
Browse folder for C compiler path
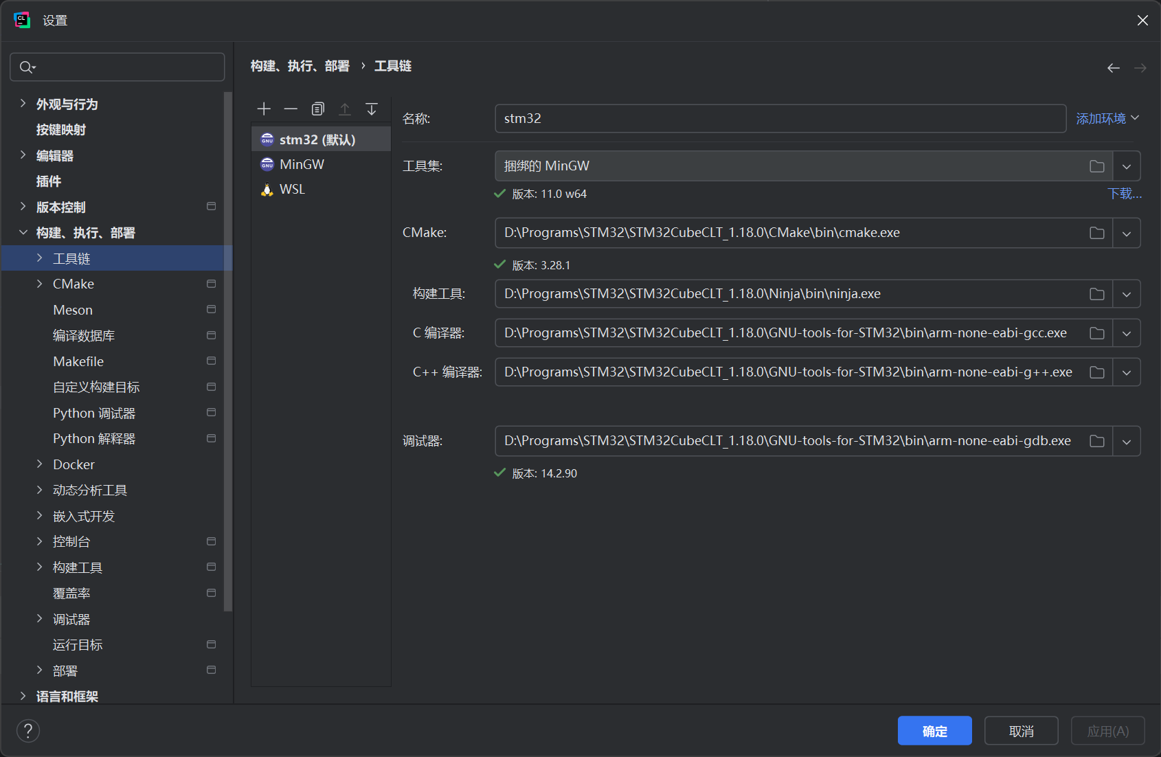click(1097, 333)
